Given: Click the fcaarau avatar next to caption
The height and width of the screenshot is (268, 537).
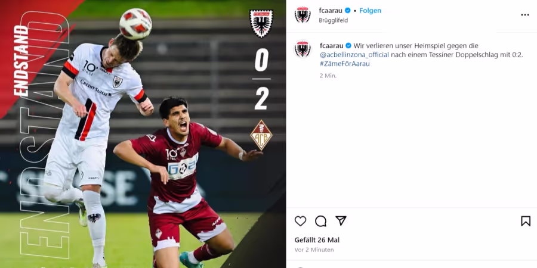Looking at the screenshot, I should 303,49.
